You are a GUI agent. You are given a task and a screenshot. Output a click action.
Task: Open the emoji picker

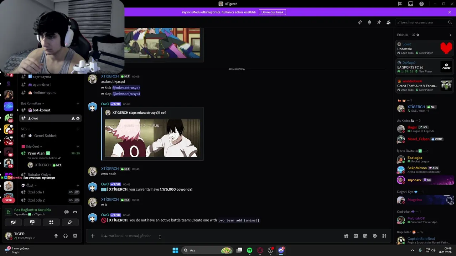coord(375,236)
